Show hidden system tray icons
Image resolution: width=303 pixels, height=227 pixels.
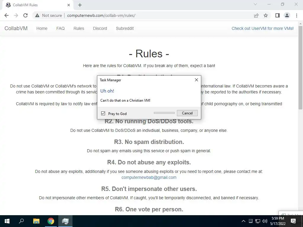point(244,221)
